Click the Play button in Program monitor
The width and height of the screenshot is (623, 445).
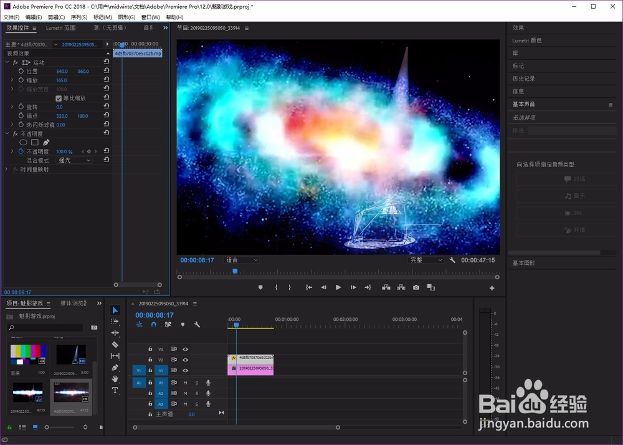(338, 287)
